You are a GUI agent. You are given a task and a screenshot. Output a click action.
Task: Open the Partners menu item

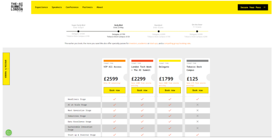[88, 7]
